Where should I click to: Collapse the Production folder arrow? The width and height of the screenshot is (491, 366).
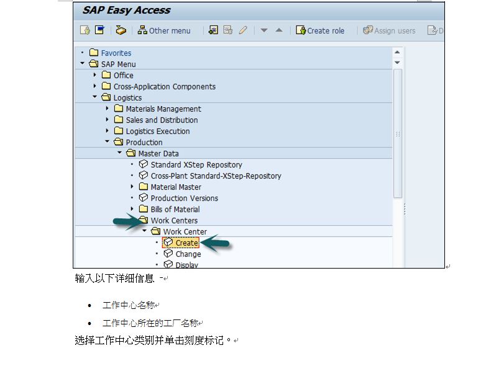[107, 141]
